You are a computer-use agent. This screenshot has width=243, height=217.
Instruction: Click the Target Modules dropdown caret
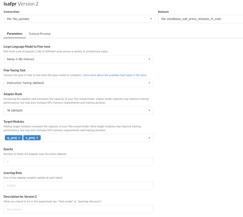point(149,138)
